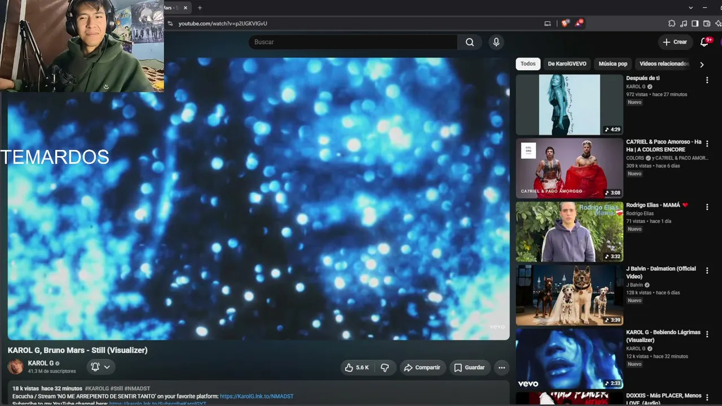Click the search magnifier button
Image resolution: width=722 pixels, height=406 pixels.
coord(469,42)
